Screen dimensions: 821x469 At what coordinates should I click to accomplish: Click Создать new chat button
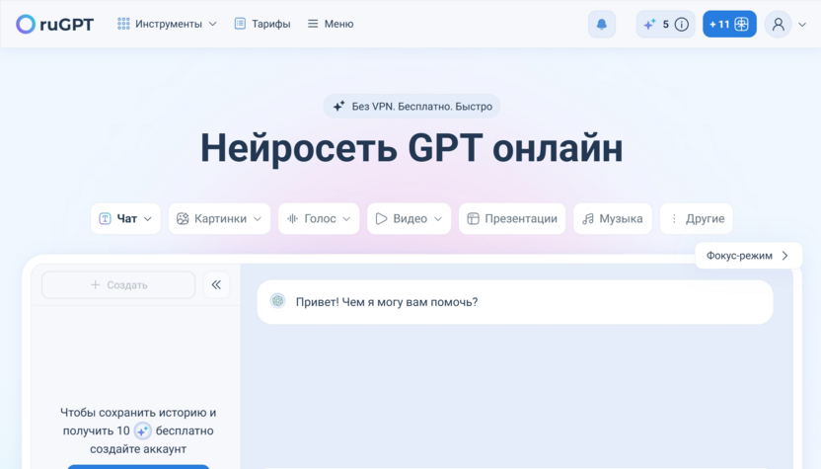(118, 285)
